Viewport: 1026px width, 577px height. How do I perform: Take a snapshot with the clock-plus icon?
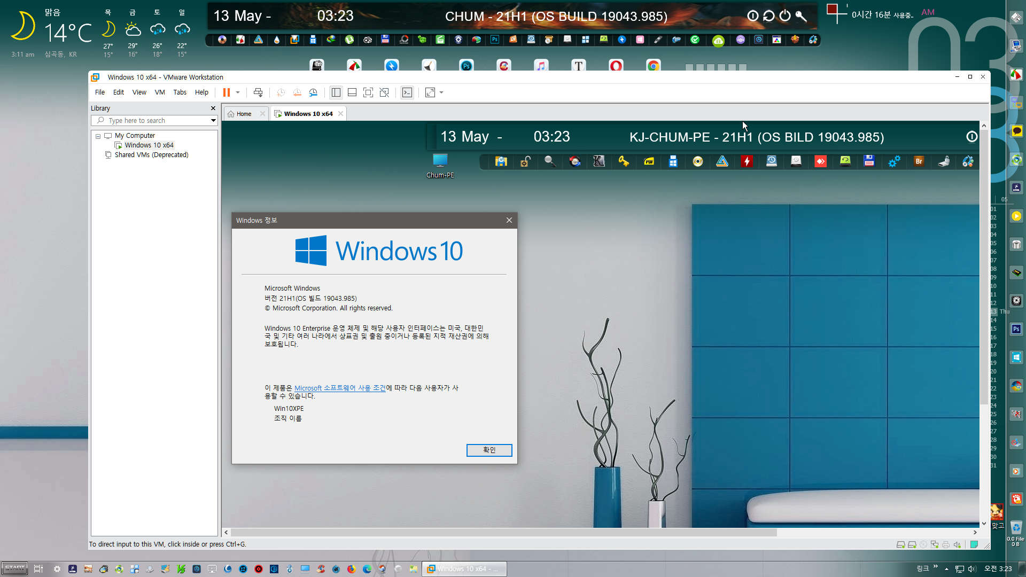pyautogui.click(x=281, y=92)
